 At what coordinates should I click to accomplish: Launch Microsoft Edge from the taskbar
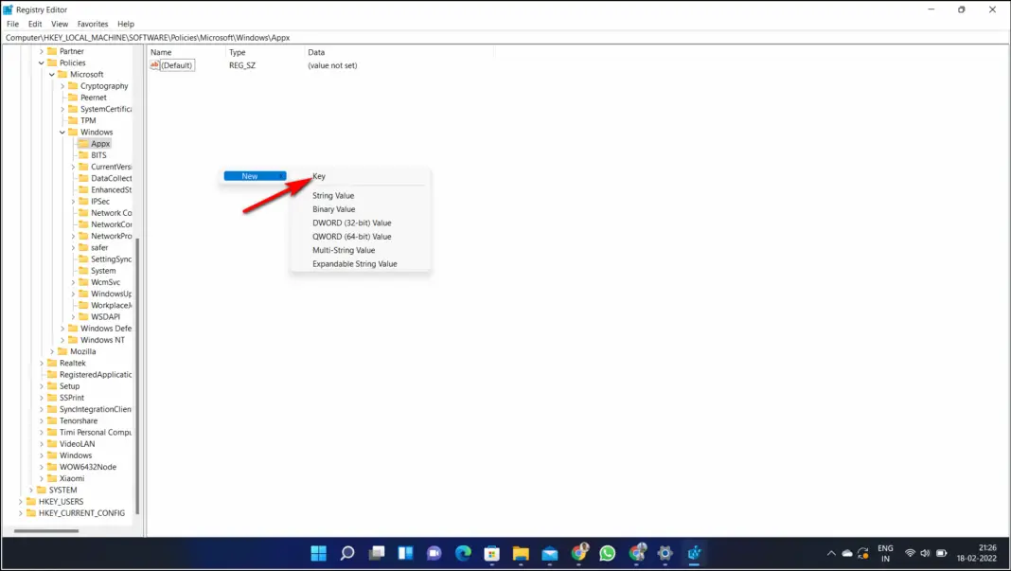pyautogui.click(x=463, y=553)
